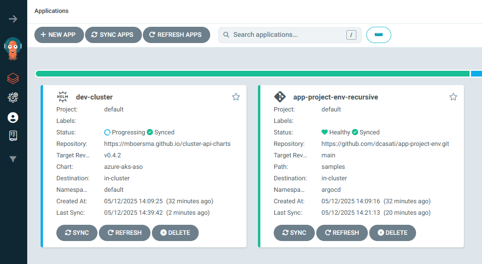Viewport: 482px width, 264px height.
Task: Favorite dev-cluster with the star icon
Action: [236, 97]
